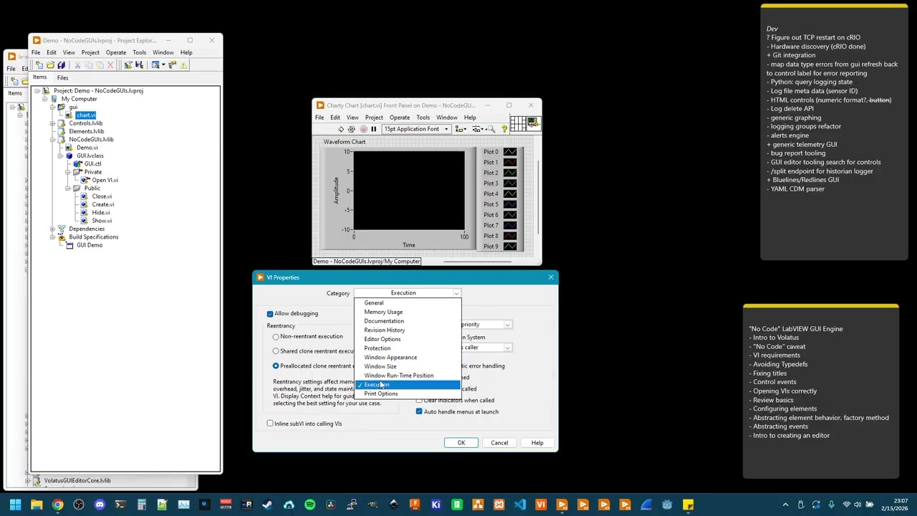Click the Search magnifier in chart toolbar
This screenshot has height=516, width=917.
(491, 129)
